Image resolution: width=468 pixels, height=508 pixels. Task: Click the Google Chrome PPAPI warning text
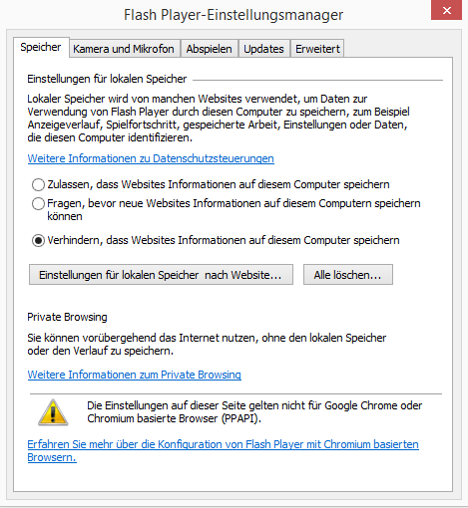click(x=254, y=412)
